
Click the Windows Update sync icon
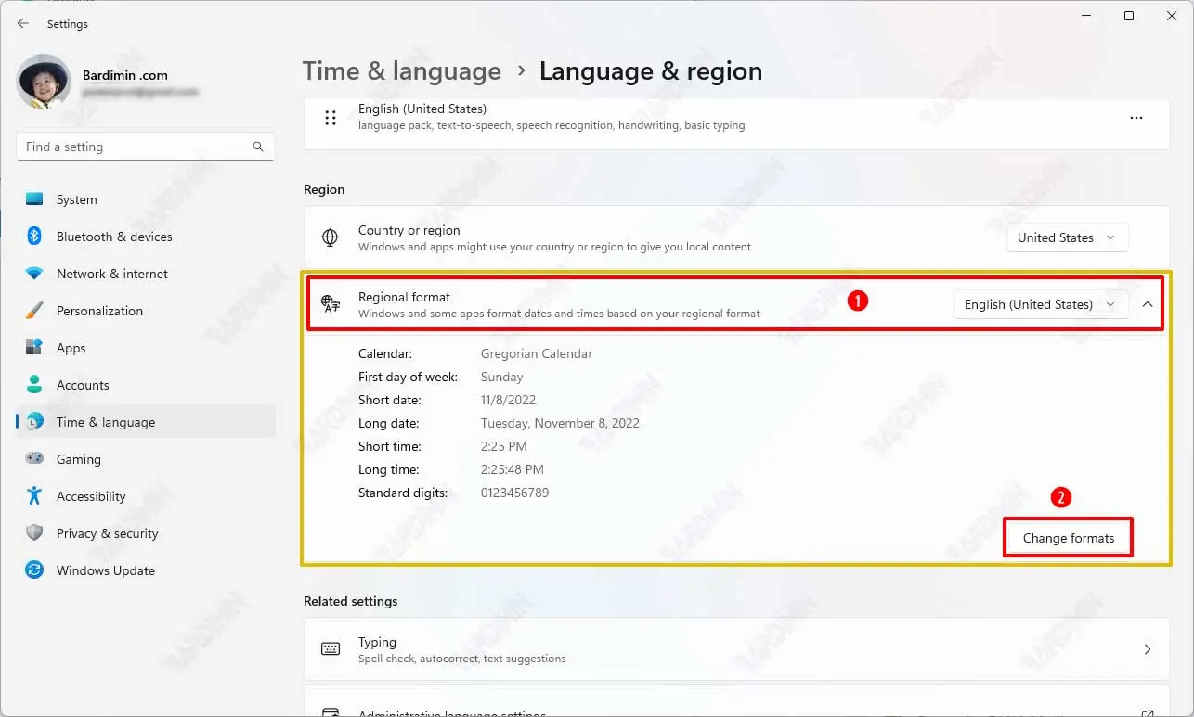[34, 570]
